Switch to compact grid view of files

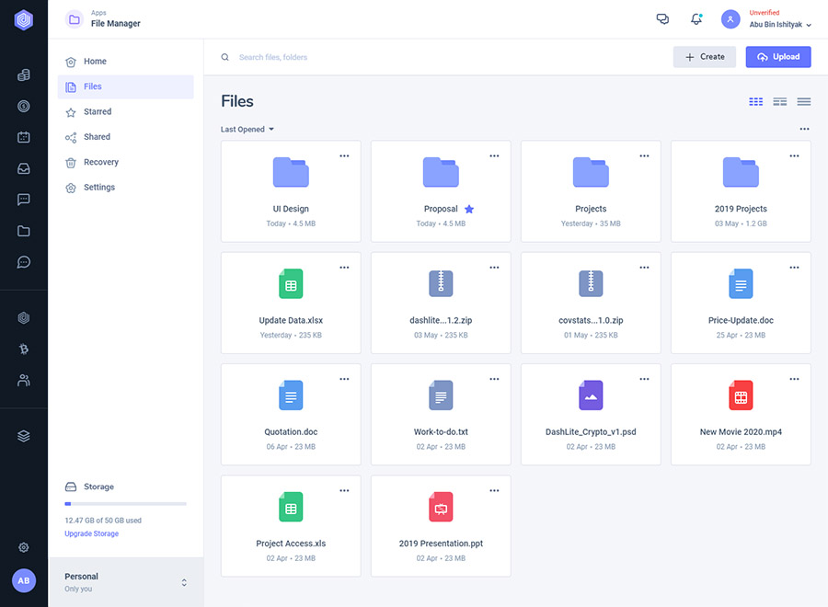779,101
